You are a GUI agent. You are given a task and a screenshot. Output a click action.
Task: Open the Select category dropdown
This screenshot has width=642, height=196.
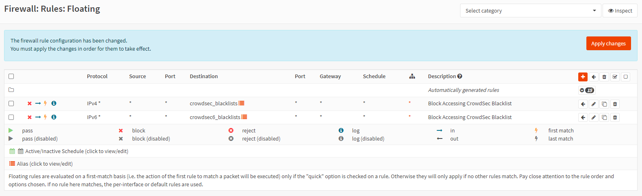(x=530, y=11)
